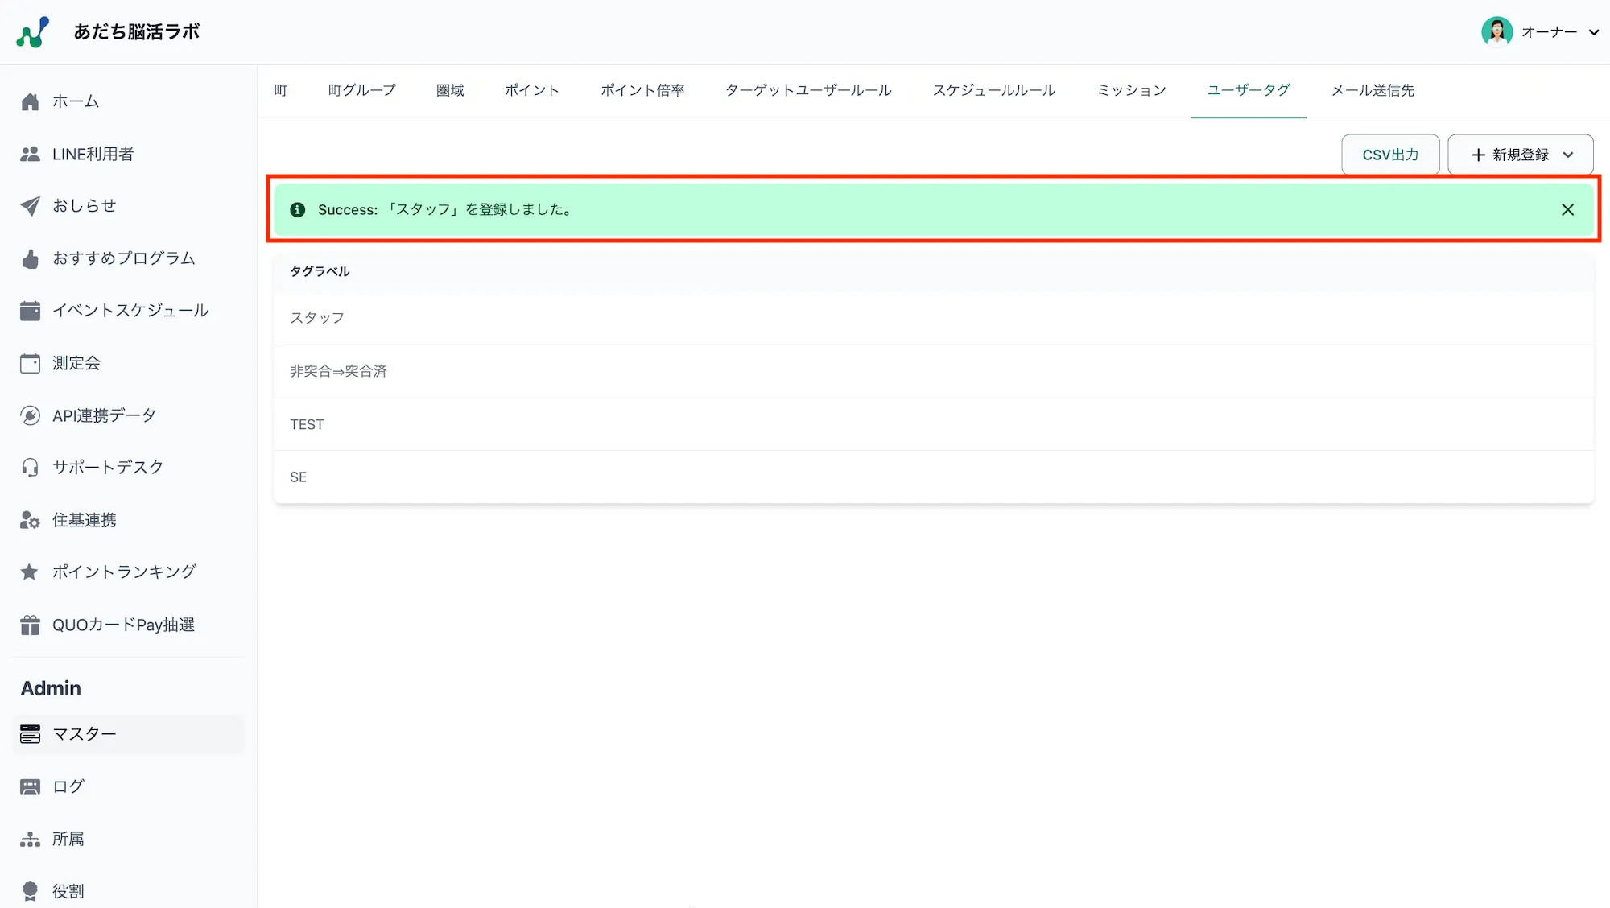Click the おすすめプログラム thumbs-up icon

pyautogui.click(x=30, y=258)
